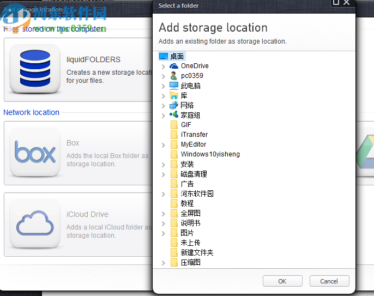Choose the iCloud Drive option title
Screen dimensions: 374x296
pyautogui.click(x=87, y=214)
